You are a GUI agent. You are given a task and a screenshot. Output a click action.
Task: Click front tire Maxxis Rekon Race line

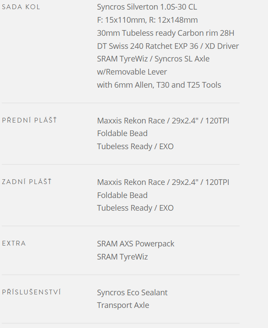point(163,121)
